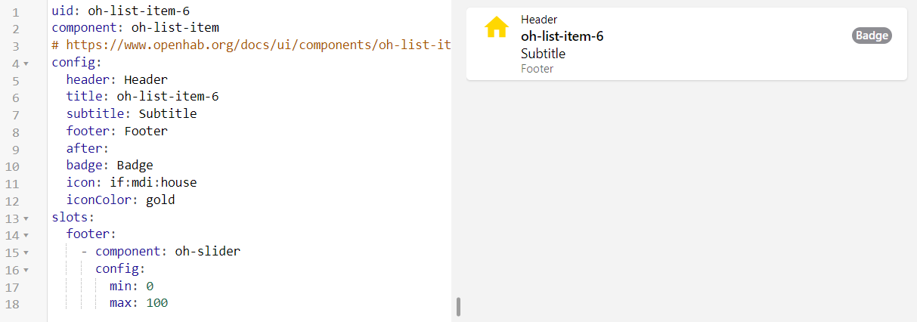
Task: Click the openhab.org docs URL comment
Action: (258, 45)
